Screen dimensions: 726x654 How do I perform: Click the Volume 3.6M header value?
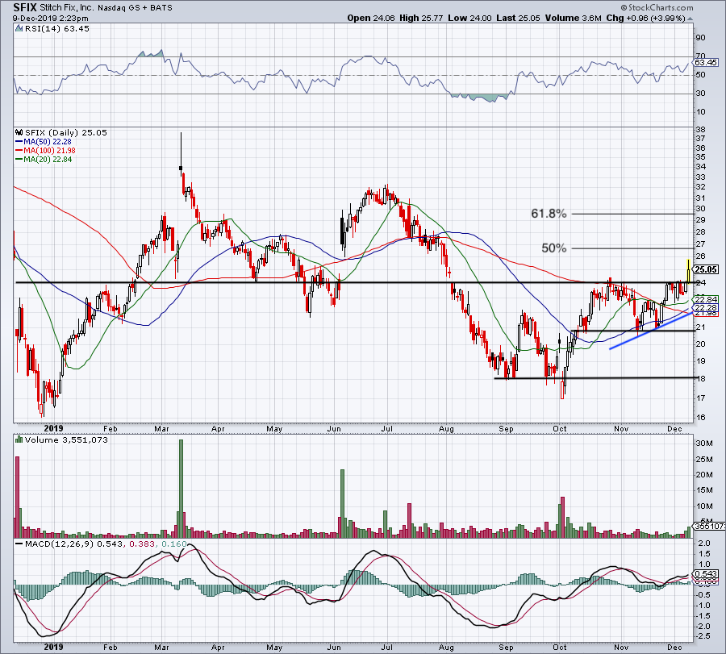pos(574,18)
